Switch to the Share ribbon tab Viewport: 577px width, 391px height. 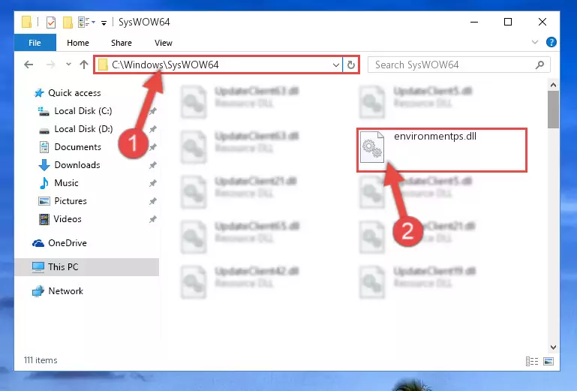122,43
